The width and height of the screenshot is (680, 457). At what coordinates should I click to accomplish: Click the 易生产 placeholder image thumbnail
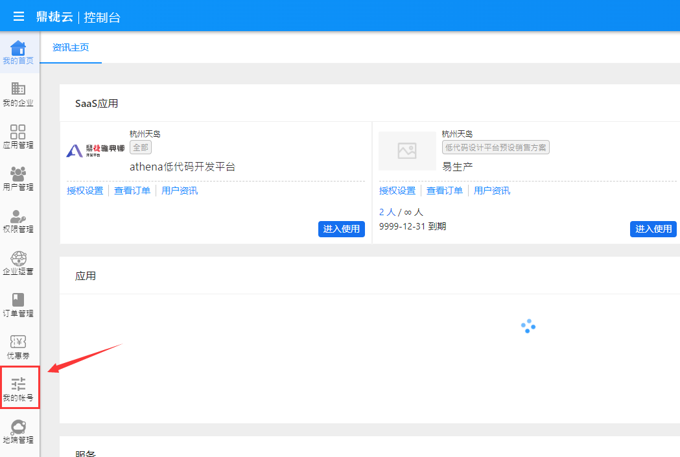pos(407,151)
